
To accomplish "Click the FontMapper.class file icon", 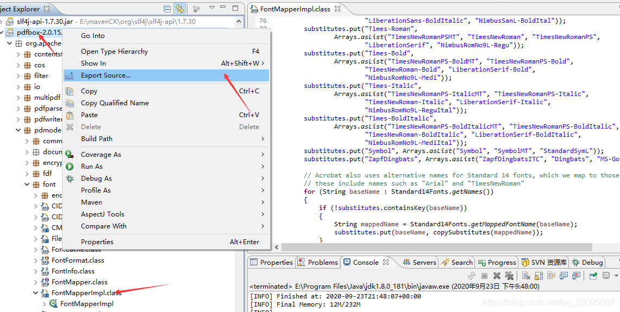I will pyautogui.click(x=45, y=282).
